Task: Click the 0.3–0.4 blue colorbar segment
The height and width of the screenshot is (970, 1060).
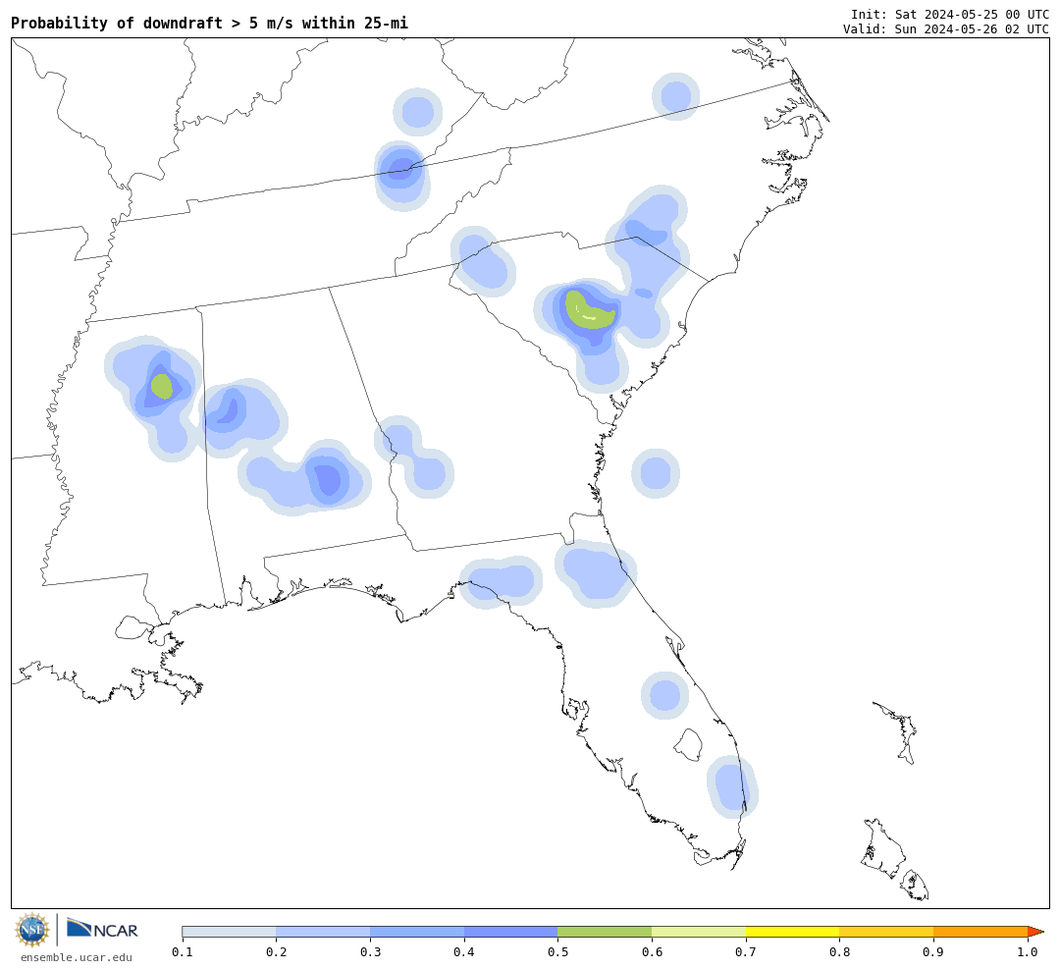Action: (417, 932)
